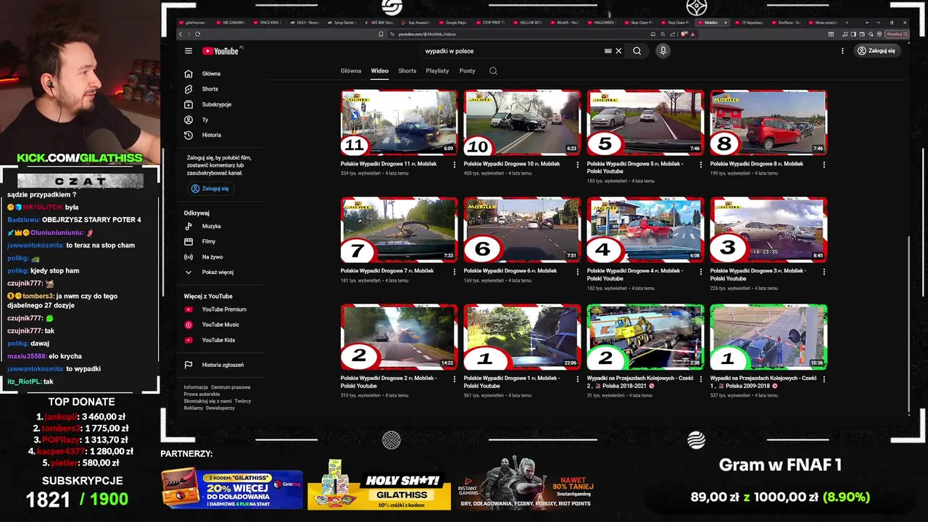Open YouTube Music from sidebar
The height and width of the screenshot is (522, 928).
(x=220, y=324)
